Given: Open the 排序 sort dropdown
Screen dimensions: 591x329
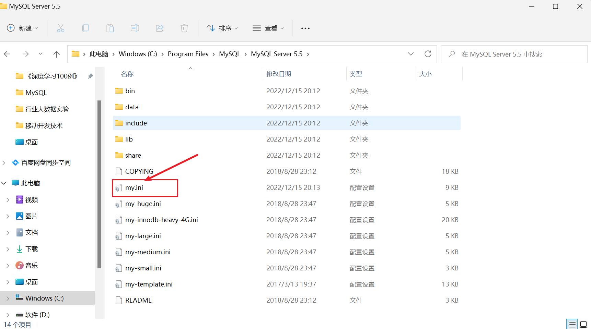Looking at the screenshot, I should pos(222,28).
